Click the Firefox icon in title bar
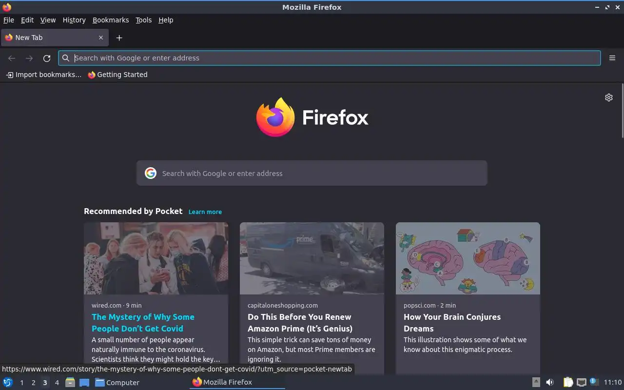The image size is (624, 390). [x=7, y=7]
